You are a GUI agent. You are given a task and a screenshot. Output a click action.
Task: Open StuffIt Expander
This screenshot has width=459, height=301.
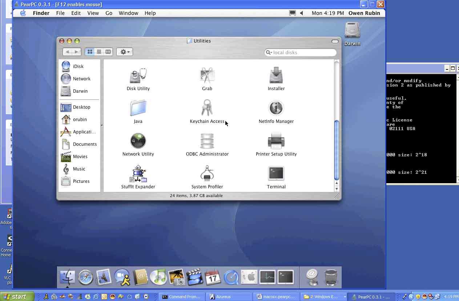(x=138, y=174)
